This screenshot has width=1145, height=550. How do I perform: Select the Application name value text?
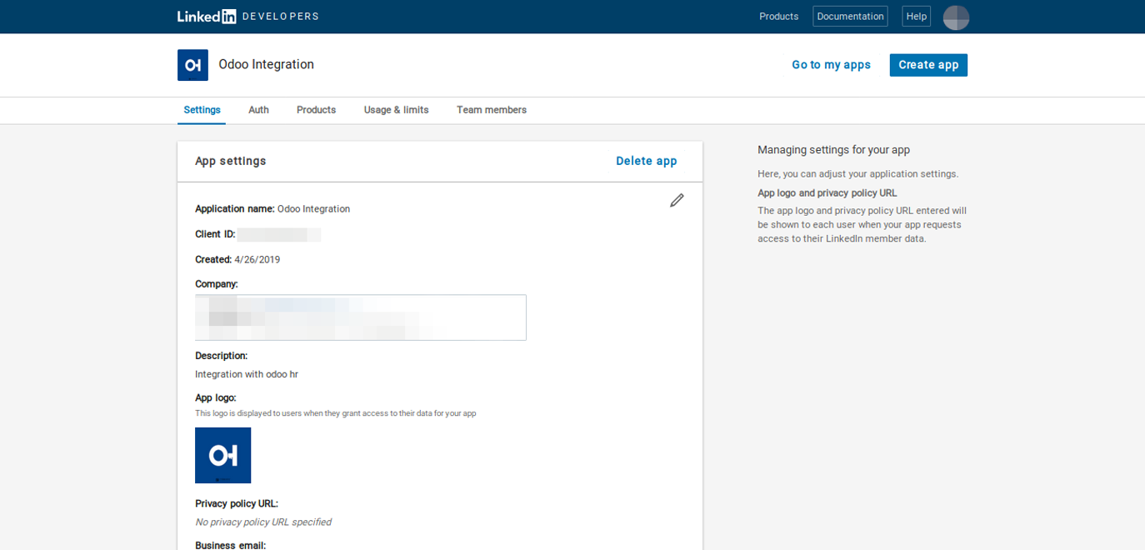pyautogui.click(x=313, y=209)
